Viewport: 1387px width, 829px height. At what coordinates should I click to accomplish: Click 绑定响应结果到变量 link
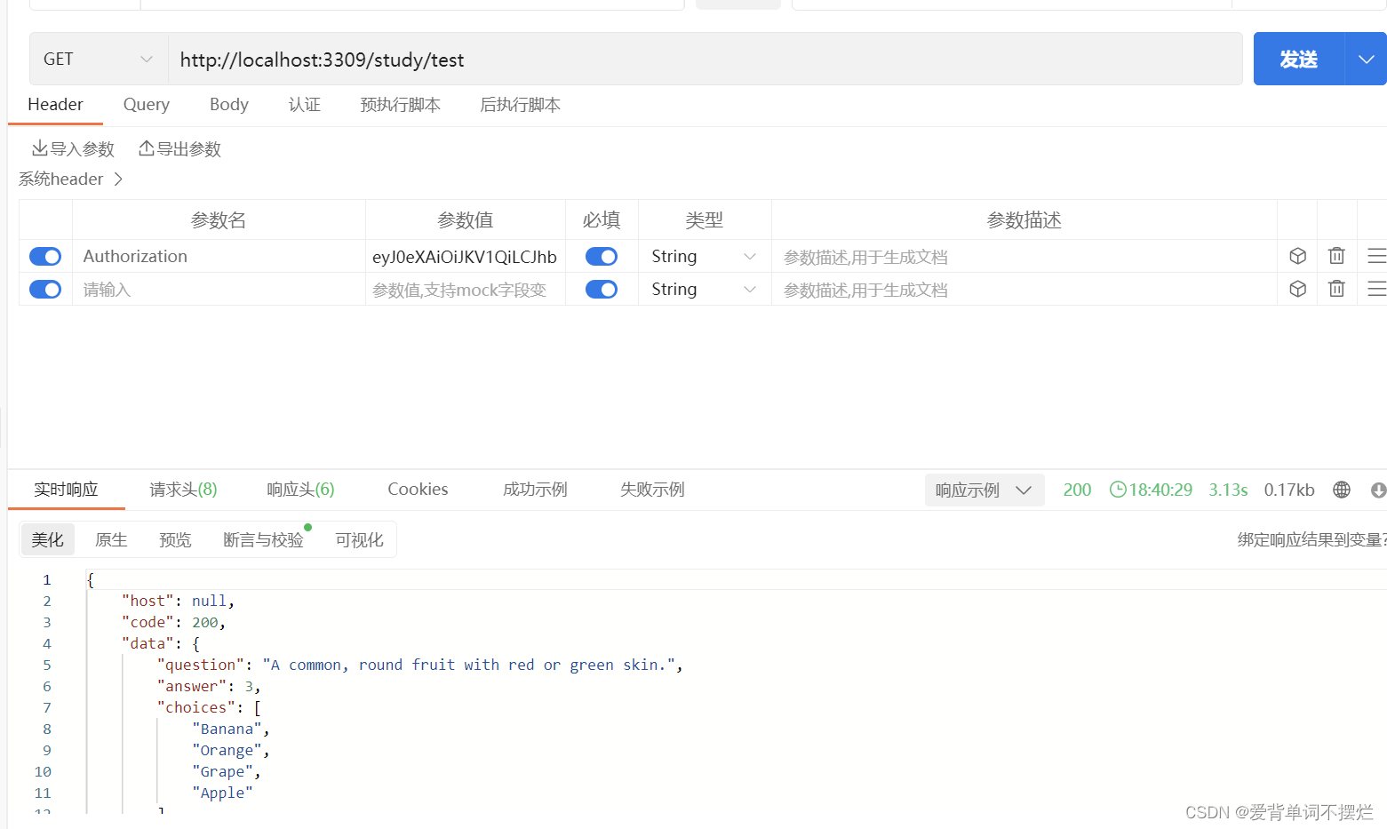pos(1311,539)
